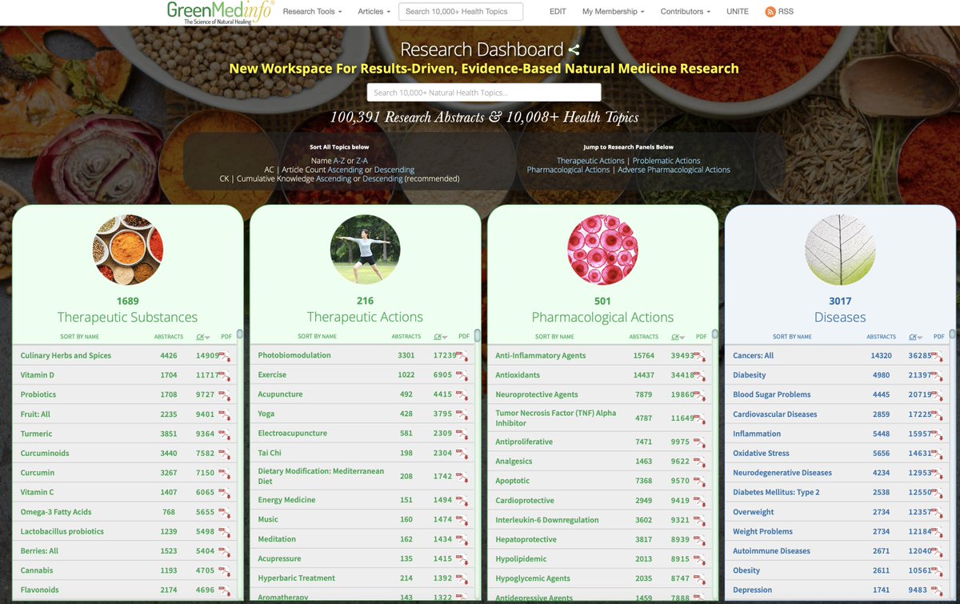
Task: Click the Natural Health Topics search field
Action: click(x=483, y=93)
